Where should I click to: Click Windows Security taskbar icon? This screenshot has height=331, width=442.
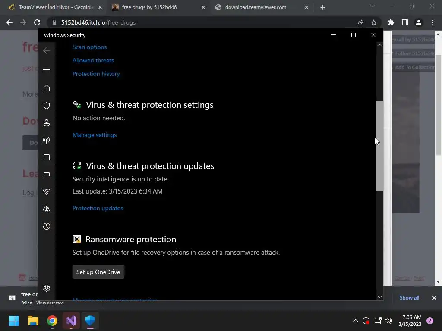point(90,321)
